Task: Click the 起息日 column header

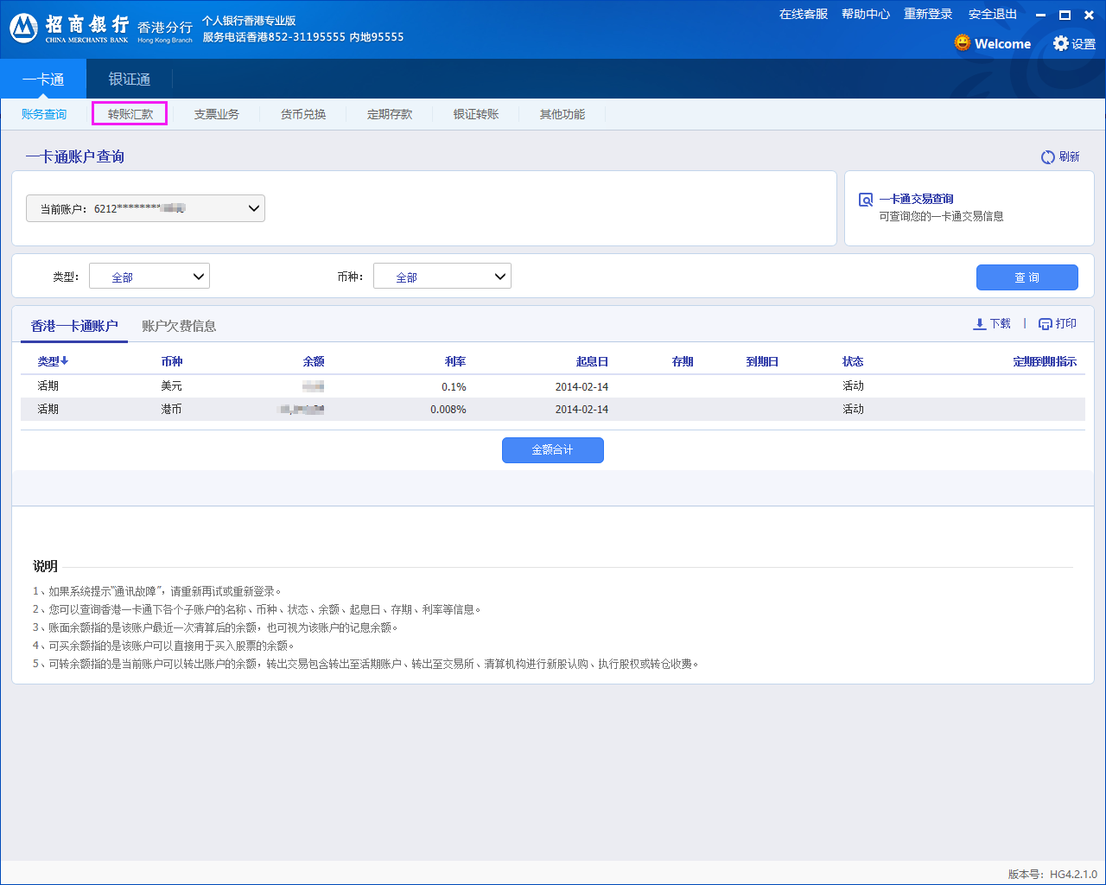Action: click(x=592, y=361)
